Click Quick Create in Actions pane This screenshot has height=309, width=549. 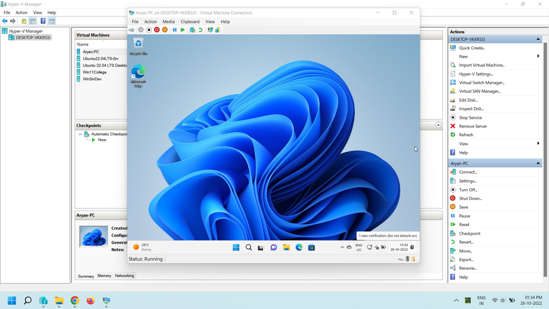pyautogui.click(x=472, y=48)
